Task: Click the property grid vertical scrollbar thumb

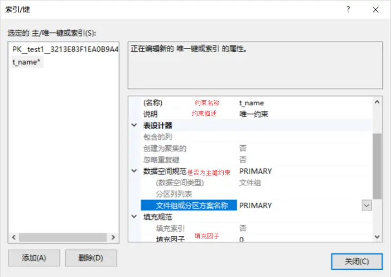Action: (377, 166)
